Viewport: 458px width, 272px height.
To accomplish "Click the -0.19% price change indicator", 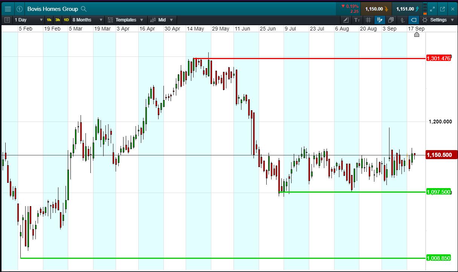I will 350,9.
